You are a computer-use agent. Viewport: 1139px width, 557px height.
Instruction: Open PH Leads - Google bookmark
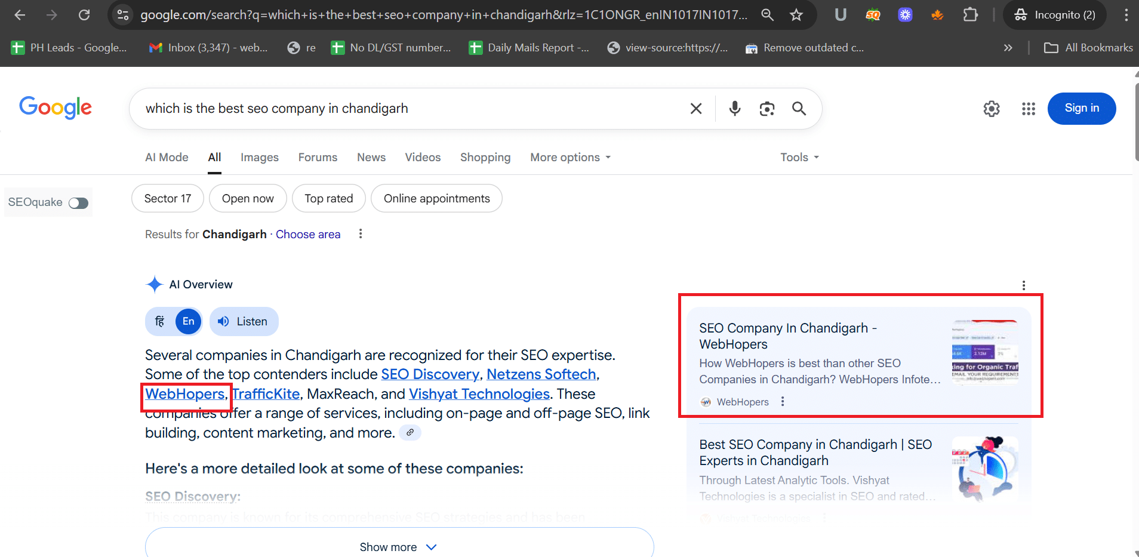click(69, 48)
